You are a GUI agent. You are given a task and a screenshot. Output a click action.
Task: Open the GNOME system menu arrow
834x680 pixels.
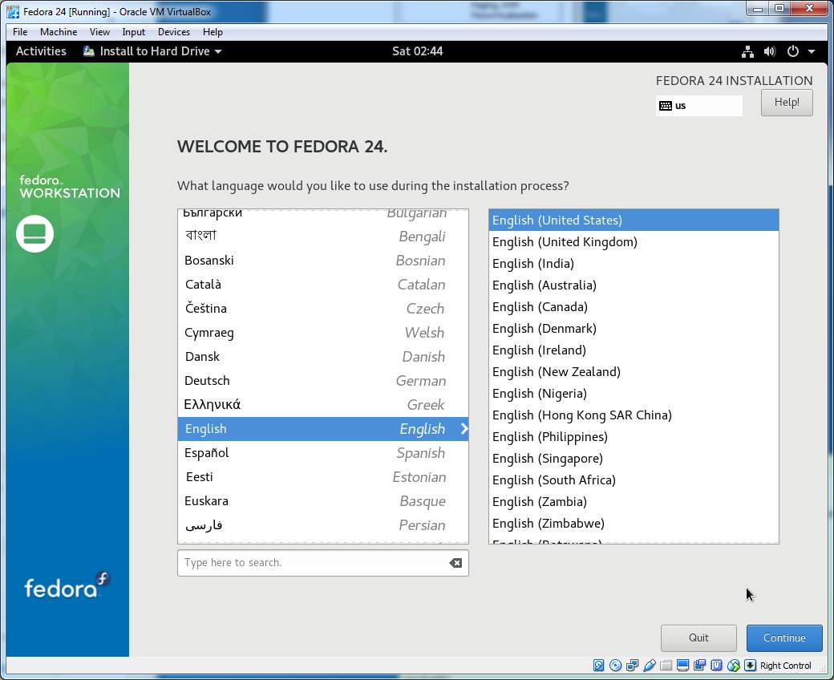[811, 51]
